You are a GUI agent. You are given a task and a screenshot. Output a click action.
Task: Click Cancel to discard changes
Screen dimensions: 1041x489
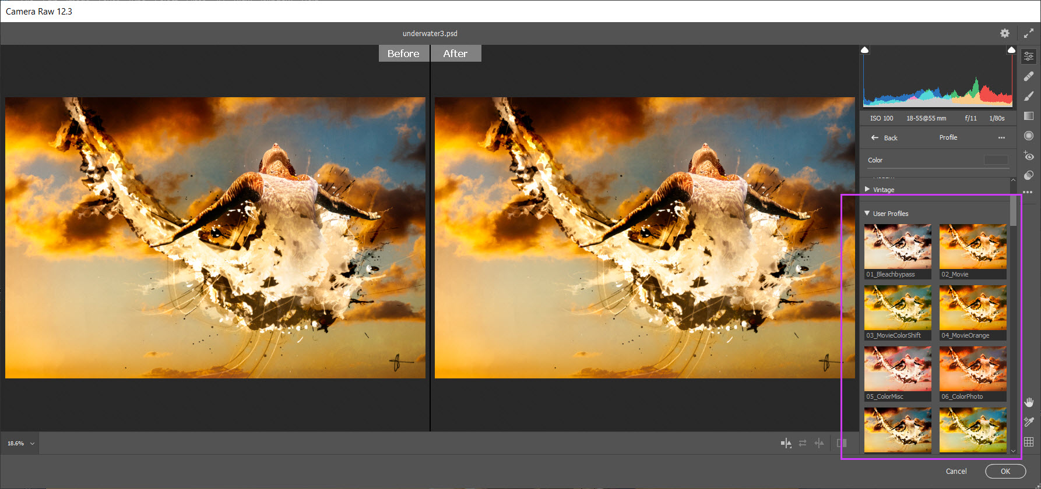pos(956,472)
